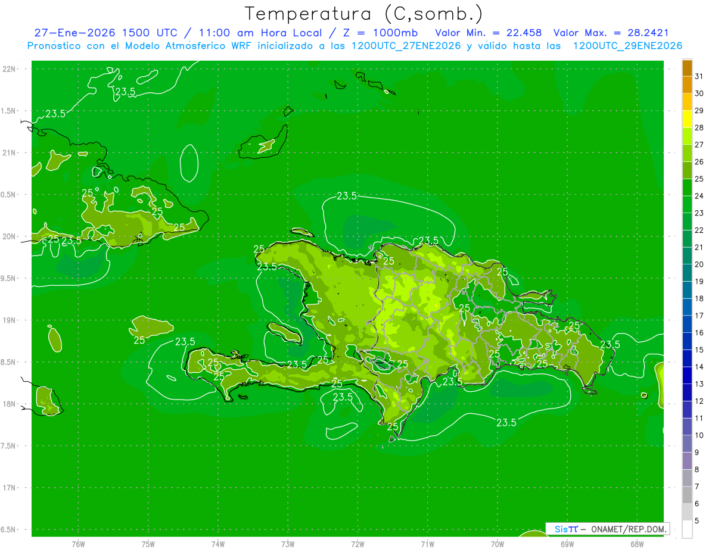715x552 pixels.
Task: Click the 70W longitude axis label
Action: pos(497,544)
